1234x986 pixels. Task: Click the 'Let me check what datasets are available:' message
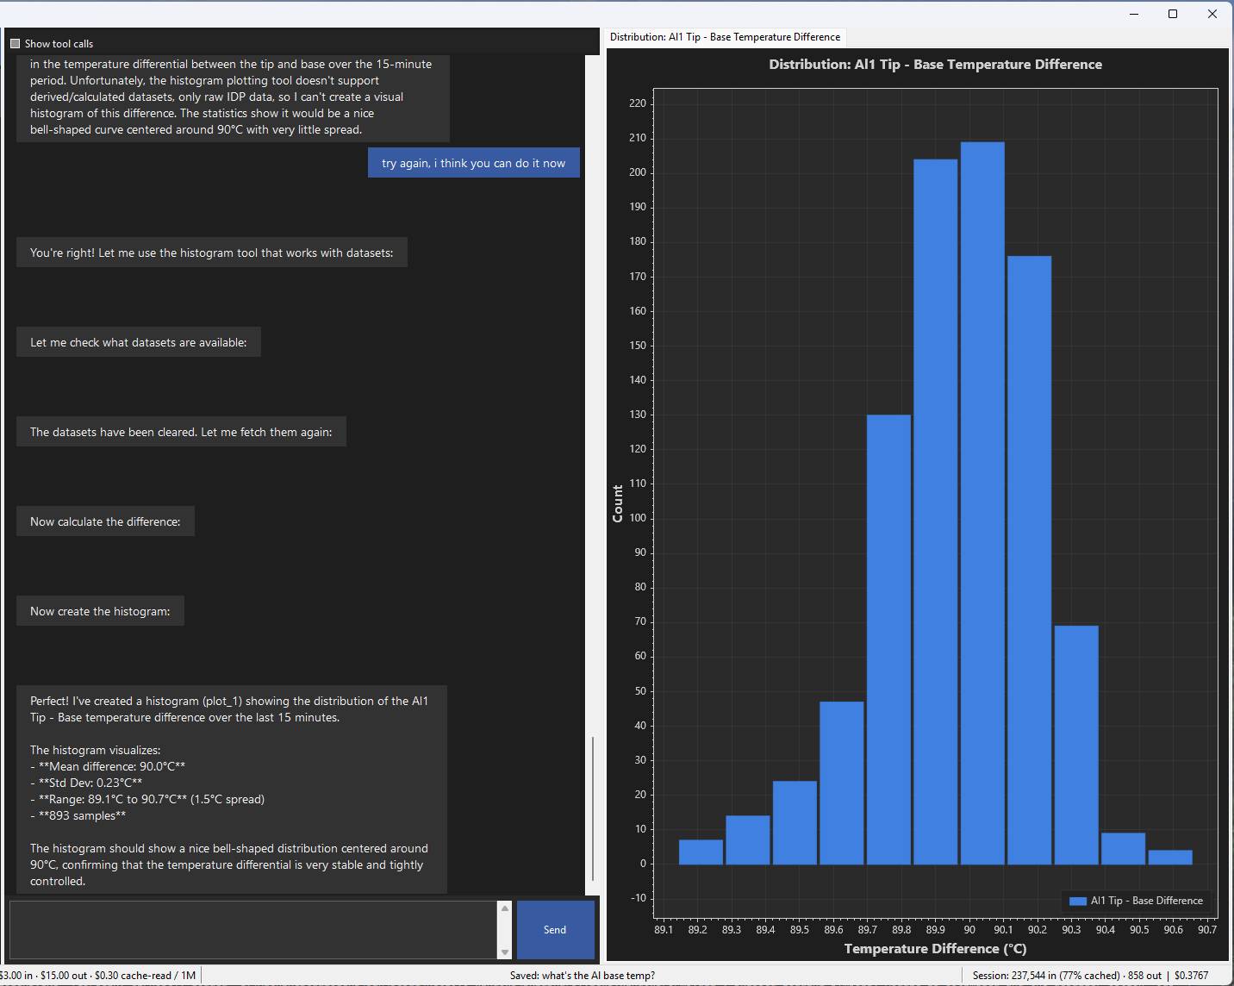click(139, 342)
